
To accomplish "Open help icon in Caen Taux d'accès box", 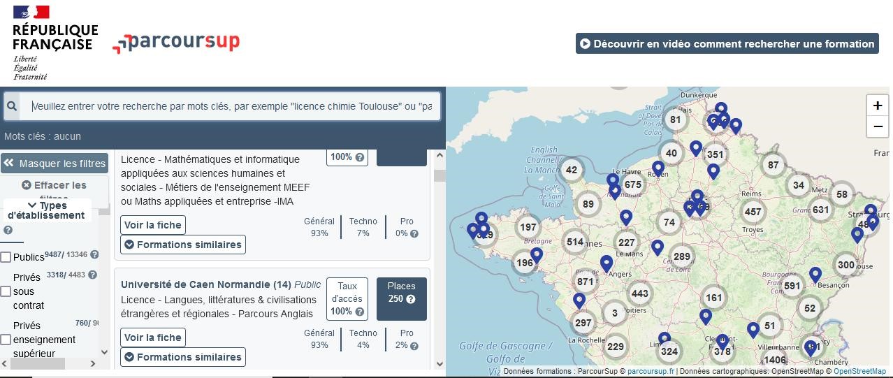I will [360, 312].
